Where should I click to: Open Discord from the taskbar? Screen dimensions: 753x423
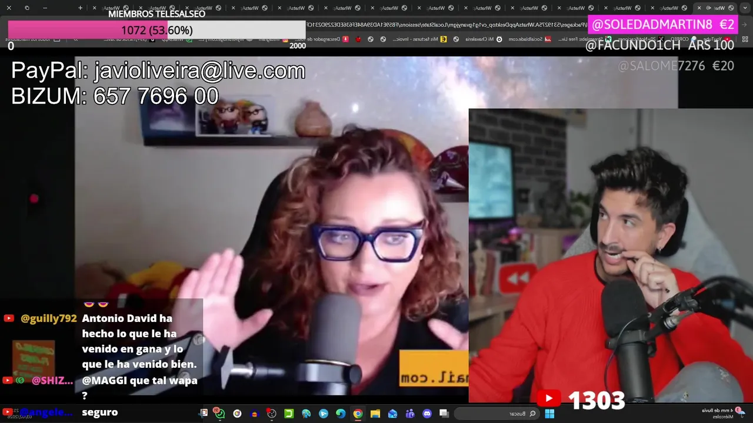pos(427,414)
